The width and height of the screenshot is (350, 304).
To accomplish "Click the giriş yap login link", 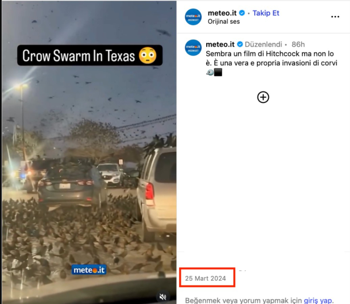I will tap(318, 300).
